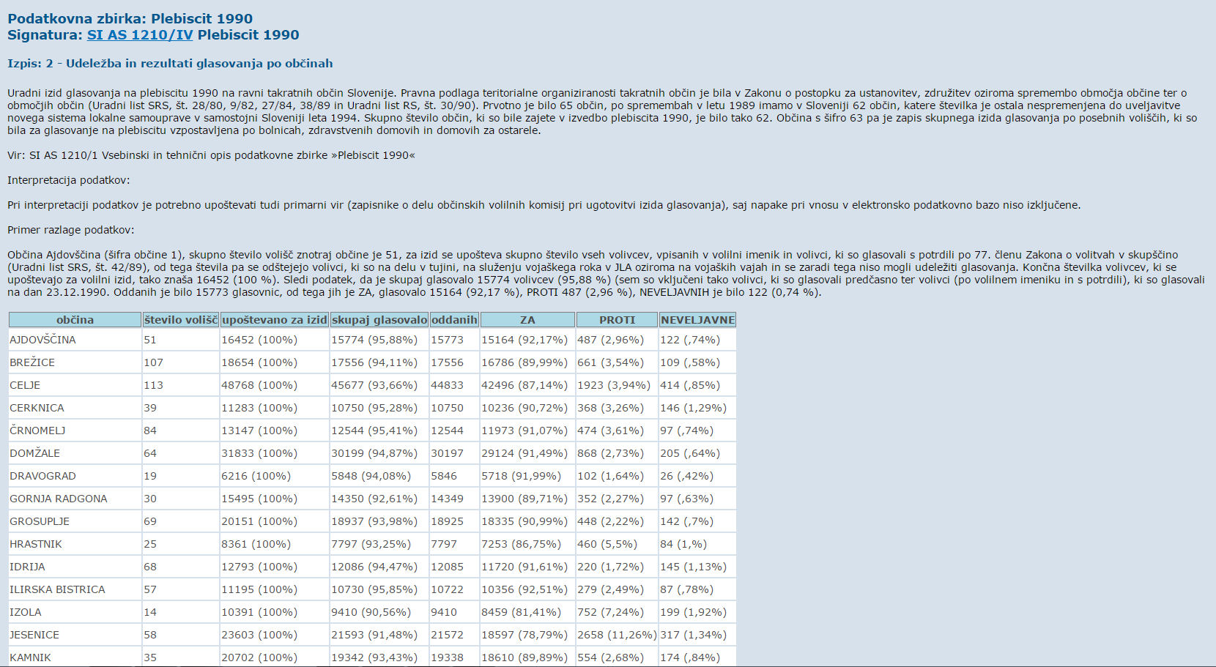
Task: Click Brežice's PROTI value 661 (3,54%)
Action: 610,362
